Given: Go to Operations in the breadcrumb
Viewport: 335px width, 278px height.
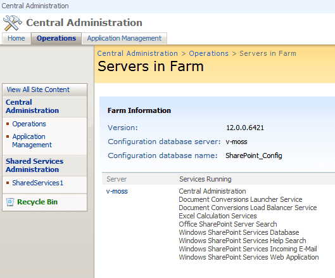Looking at the screenshot, I should (208, 53).
